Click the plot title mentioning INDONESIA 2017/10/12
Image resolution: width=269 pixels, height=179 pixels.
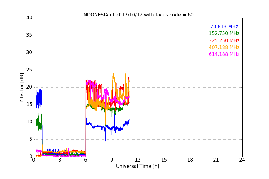138,15
